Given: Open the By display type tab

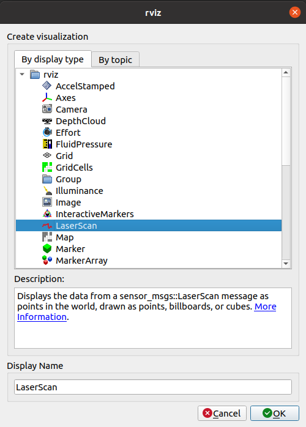Looking at the screenshot, I should (x=53, y=59).
